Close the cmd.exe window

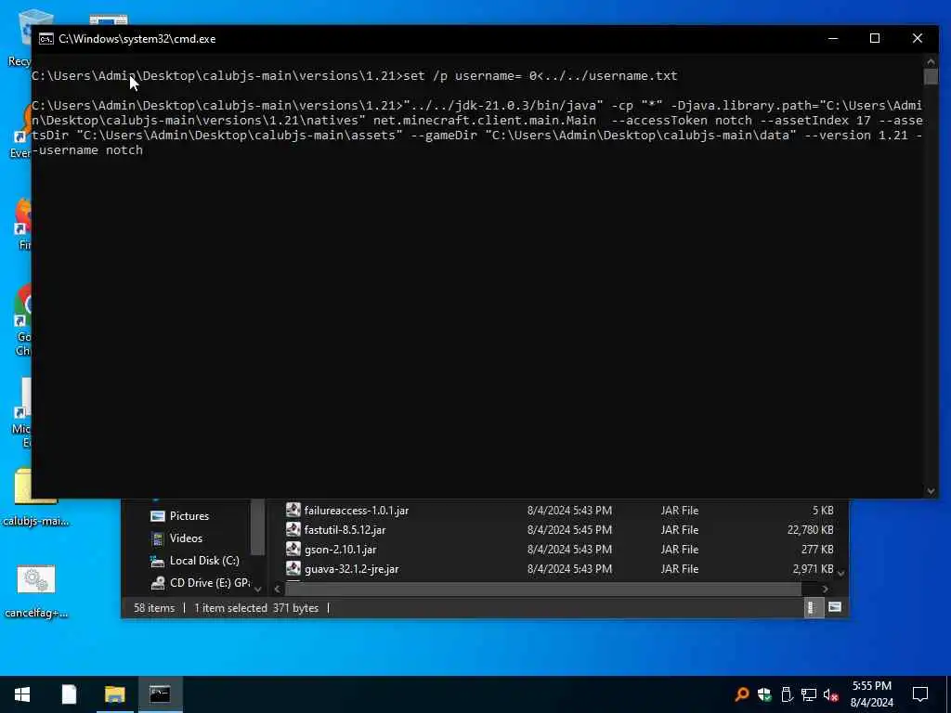pos(917,39)
